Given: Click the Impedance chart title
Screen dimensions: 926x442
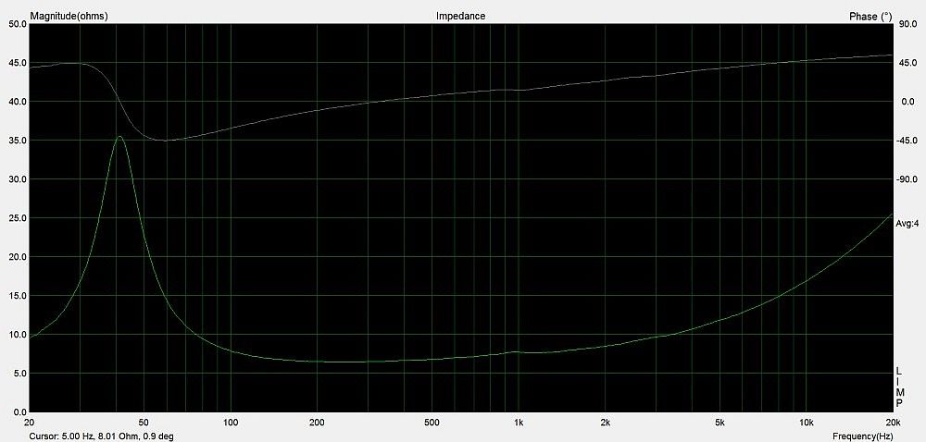Looking at the screenshot, I should pos(460,17).
